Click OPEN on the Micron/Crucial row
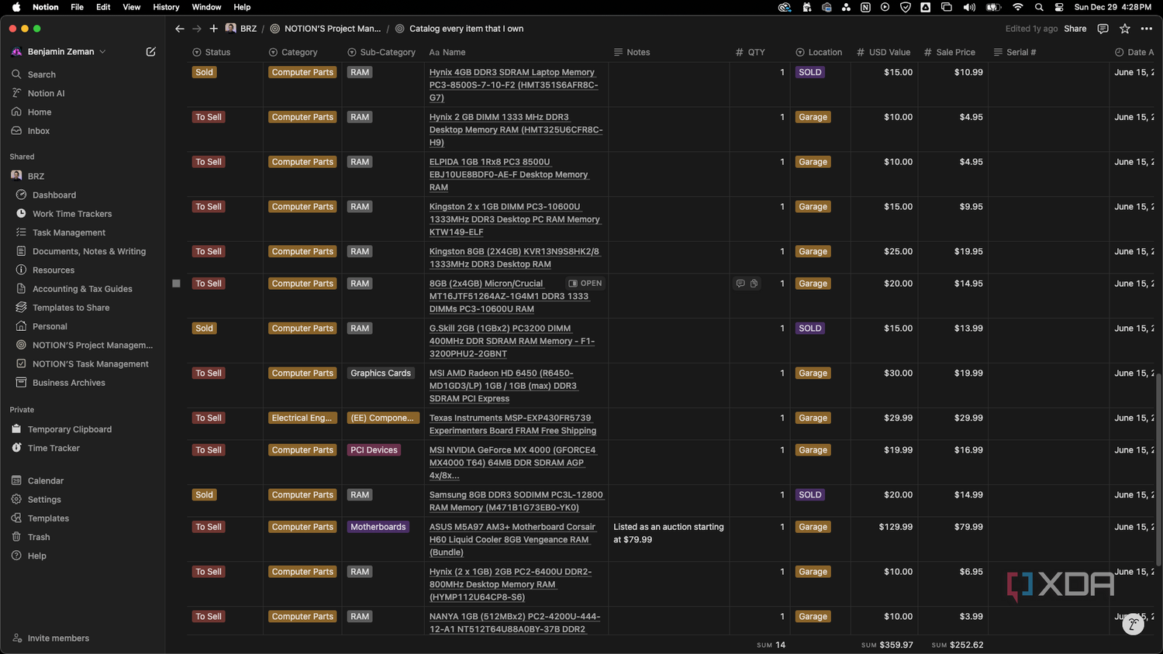Viewport: 1163px width, 654px height. [x=585, y=284]
